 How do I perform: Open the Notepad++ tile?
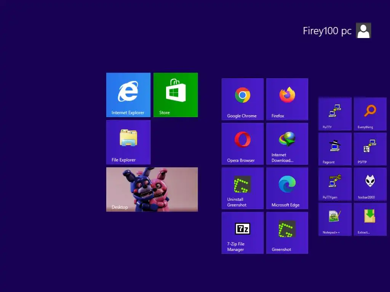point(335,219)
